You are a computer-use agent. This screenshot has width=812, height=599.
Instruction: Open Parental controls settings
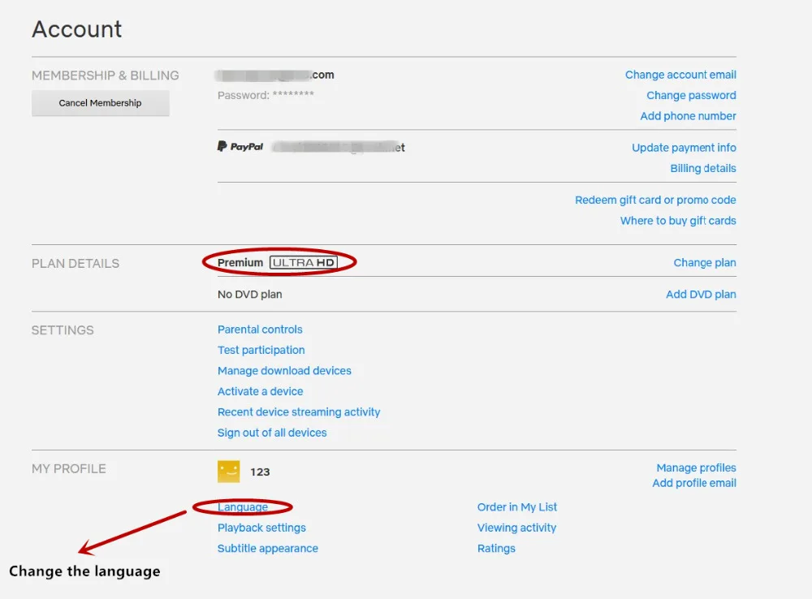click(x=260, y=330)
